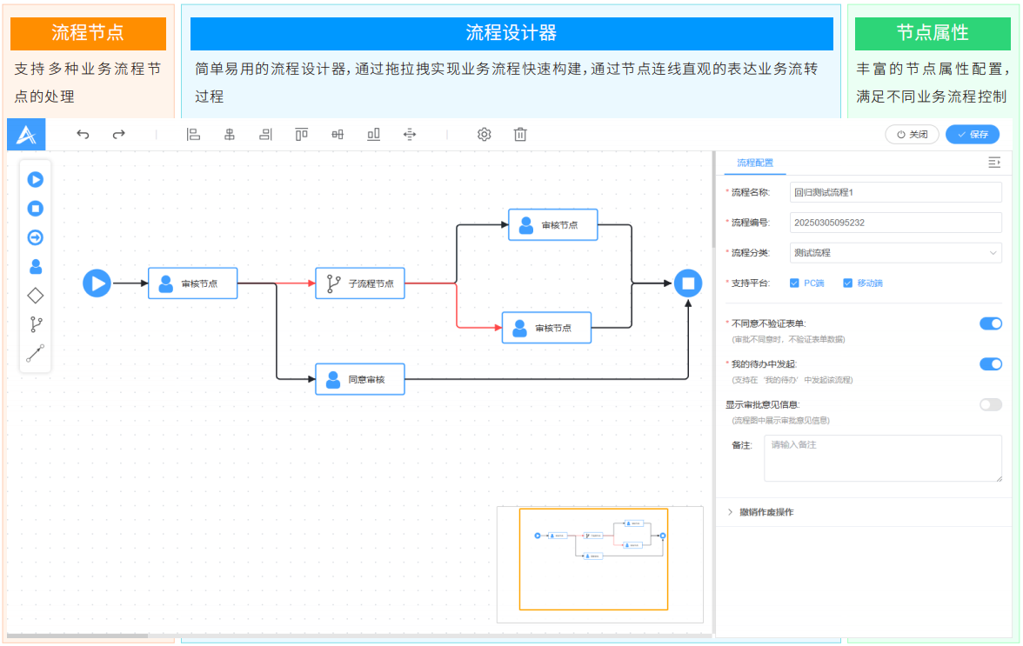Click the redo arrow in the toolbar
This screenshot has width=1023, height=646.
(119, 134)
